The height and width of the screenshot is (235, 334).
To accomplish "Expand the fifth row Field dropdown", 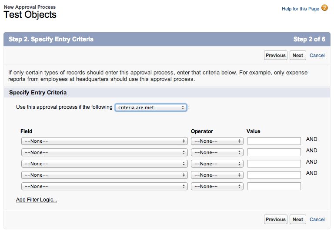I will (104, 186).
